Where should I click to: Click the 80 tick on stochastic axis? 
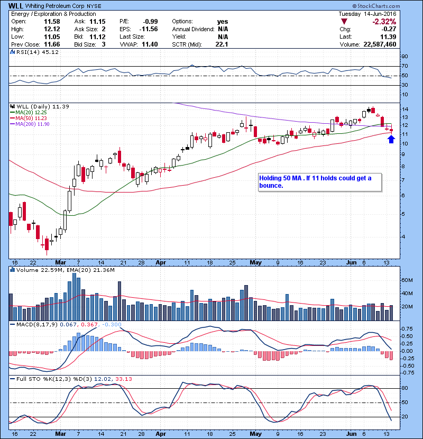pos(405,388)
